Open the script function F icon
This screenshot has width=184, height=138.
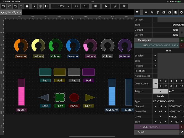(x=158, y=12)
